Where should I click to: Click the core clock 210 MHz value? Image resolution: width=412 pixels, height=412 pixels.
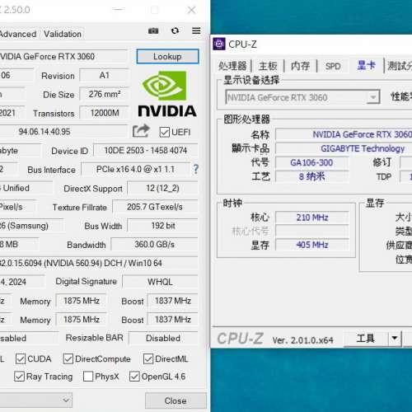(x=311, y=218)
